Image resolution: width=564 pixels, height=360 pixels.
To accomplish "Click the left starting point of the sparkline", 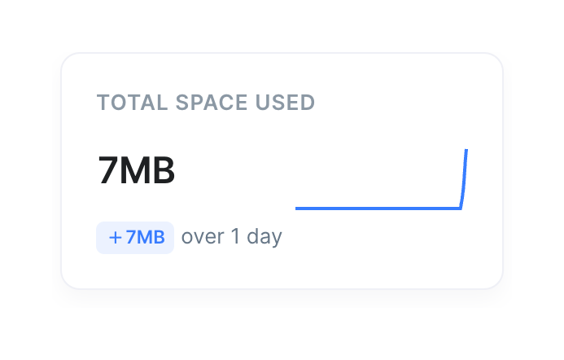I will coord(297,209).
